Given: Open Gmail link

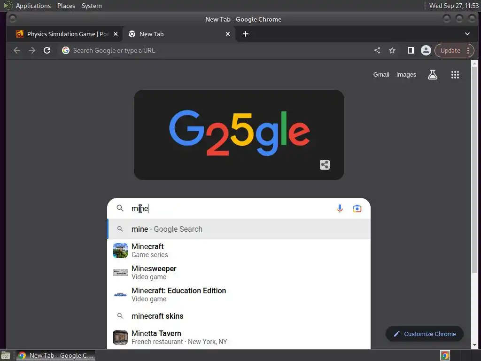Looking at the screenshot, I should click(381, 75).
